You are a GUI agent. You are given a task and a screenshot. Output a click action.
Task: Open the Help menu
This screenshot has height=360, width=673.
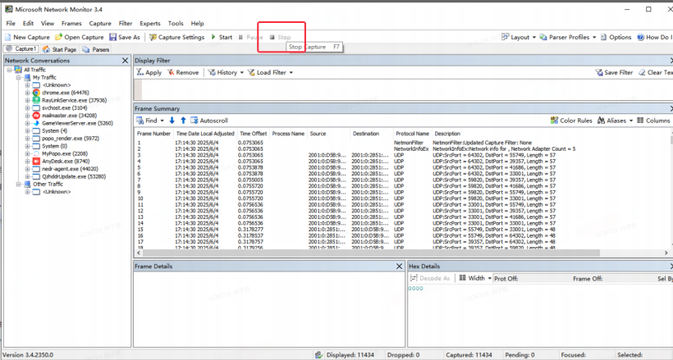[198, 23]
